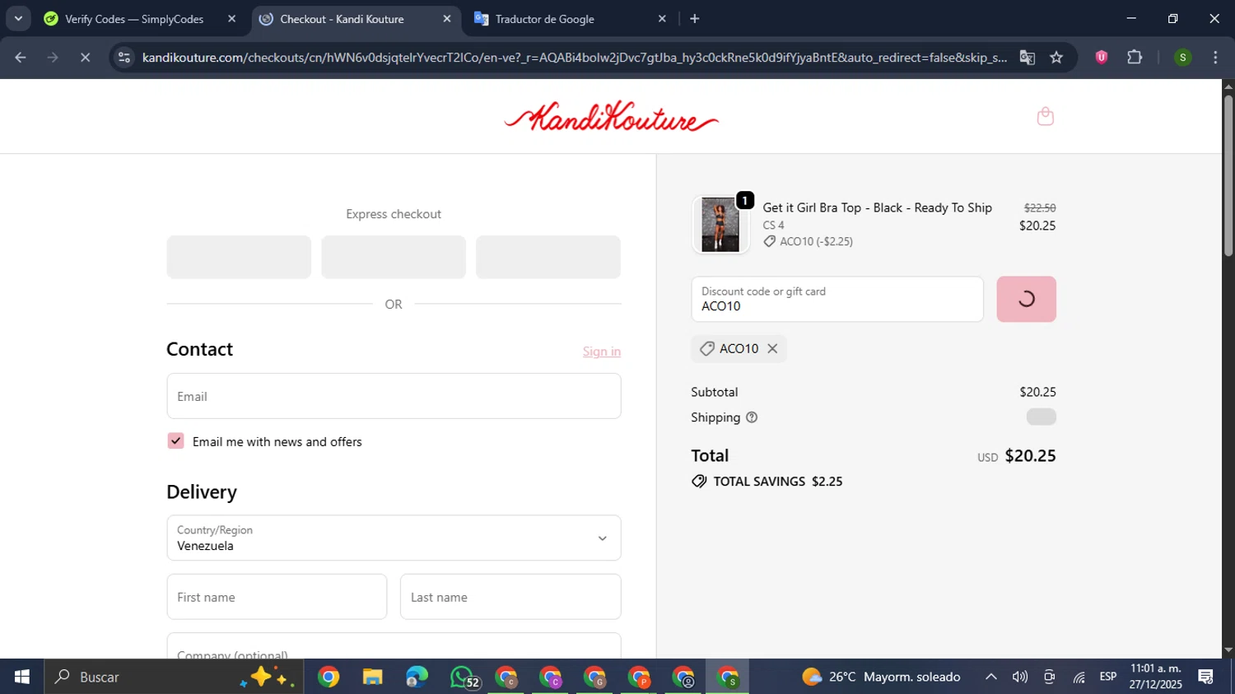Click the shipping help question icon
The height and width of the screenshot is (694, 1235).
751,417
